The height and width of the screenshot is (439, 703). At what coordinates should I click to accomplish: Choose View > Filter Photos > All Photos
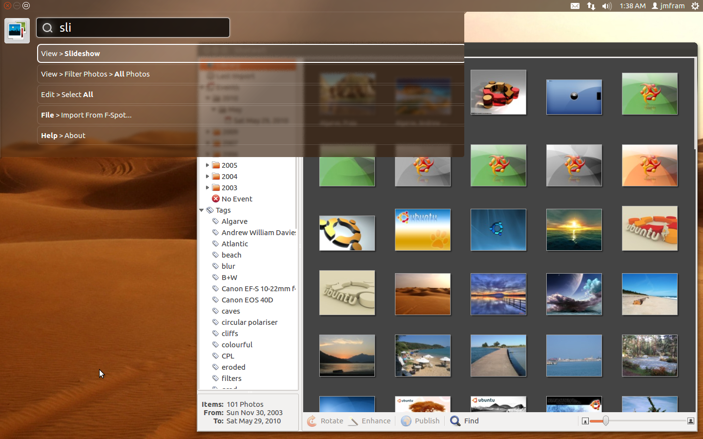pyautogui.click(x=250, y=74)
